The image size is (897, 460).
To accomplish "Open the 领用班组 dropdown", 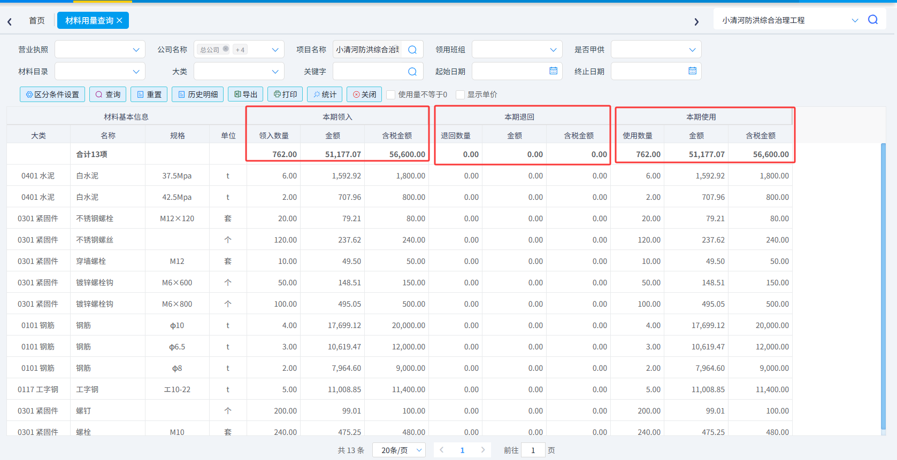I will pyautogui.click(x=517, y=50).
